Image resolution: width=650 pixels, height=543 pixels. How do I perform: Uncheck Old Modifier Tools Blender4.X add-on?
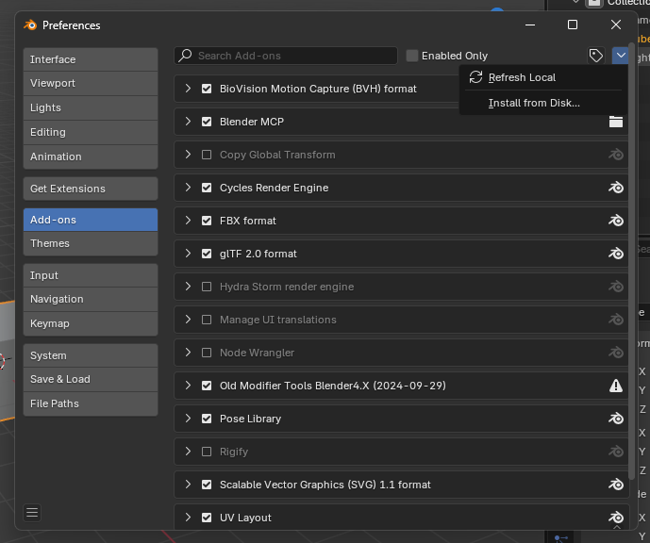coord(207,386)
